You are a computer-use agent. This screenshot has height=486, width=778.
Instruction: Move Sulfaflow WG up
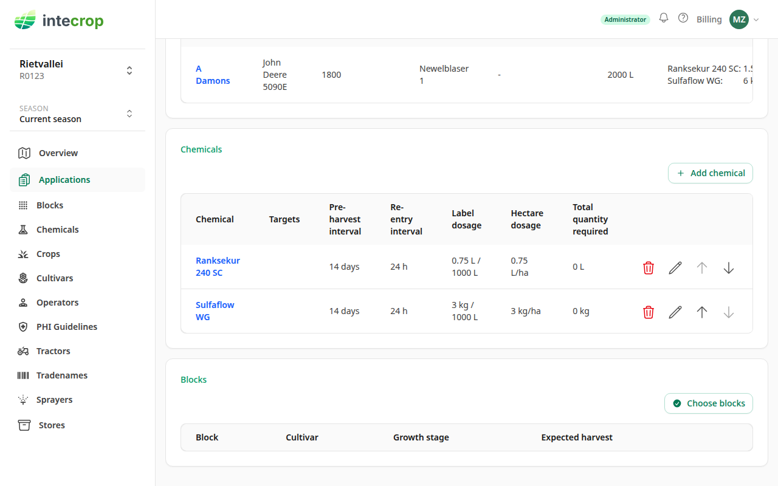702,312
